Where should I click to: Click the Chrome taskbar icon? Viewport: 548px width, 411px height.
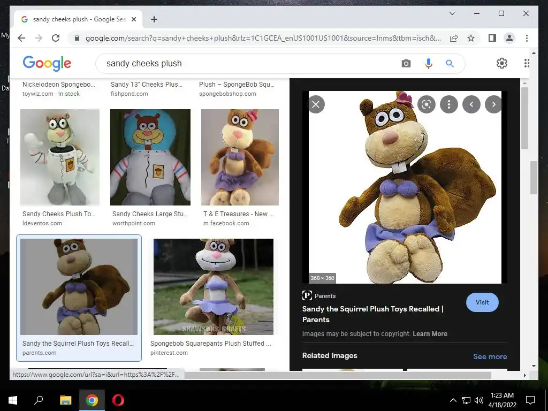pyautogui.click(x=92, y=400)
